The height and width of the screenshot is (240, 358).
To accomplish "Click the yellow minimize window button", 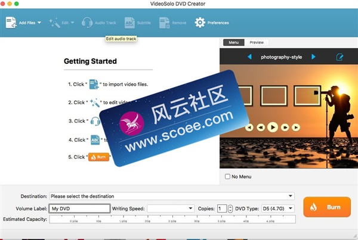I will (x=10, y=4).
